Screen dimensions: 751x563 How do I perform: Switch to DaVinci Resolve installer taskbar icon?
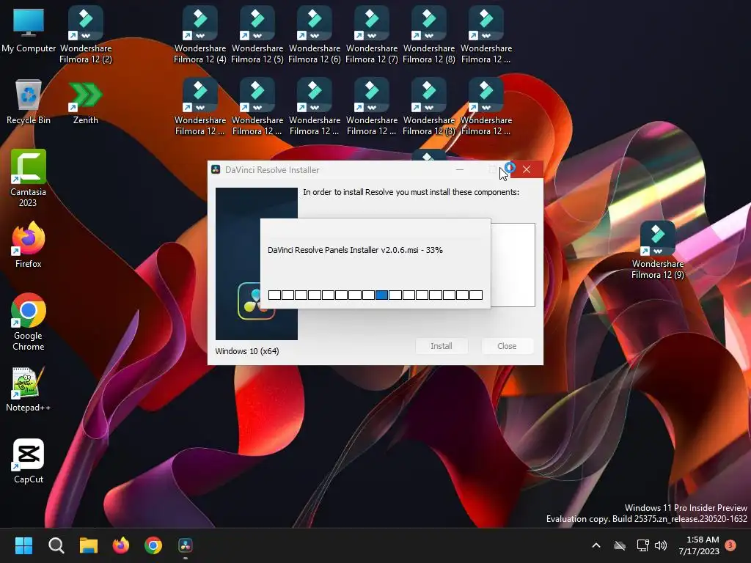pos(186,545)
